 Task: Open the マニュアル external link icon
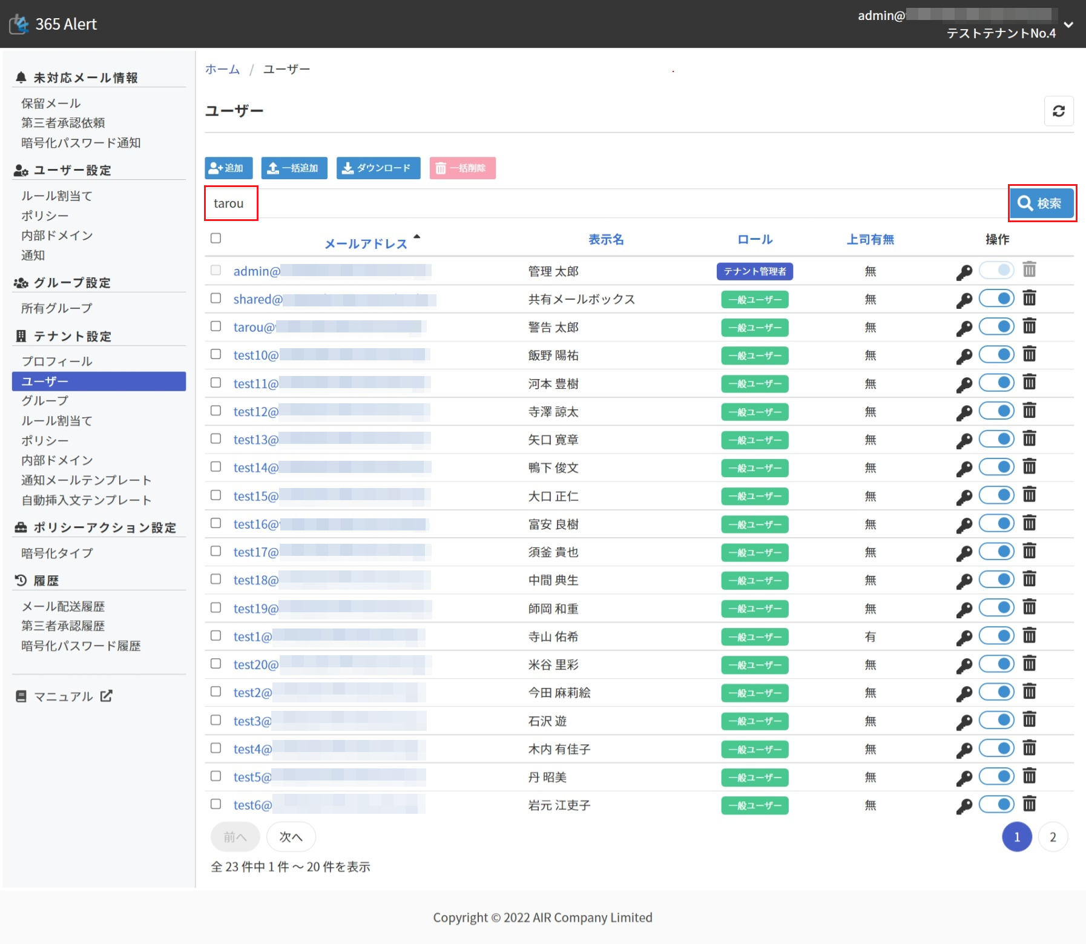[107, 696]
